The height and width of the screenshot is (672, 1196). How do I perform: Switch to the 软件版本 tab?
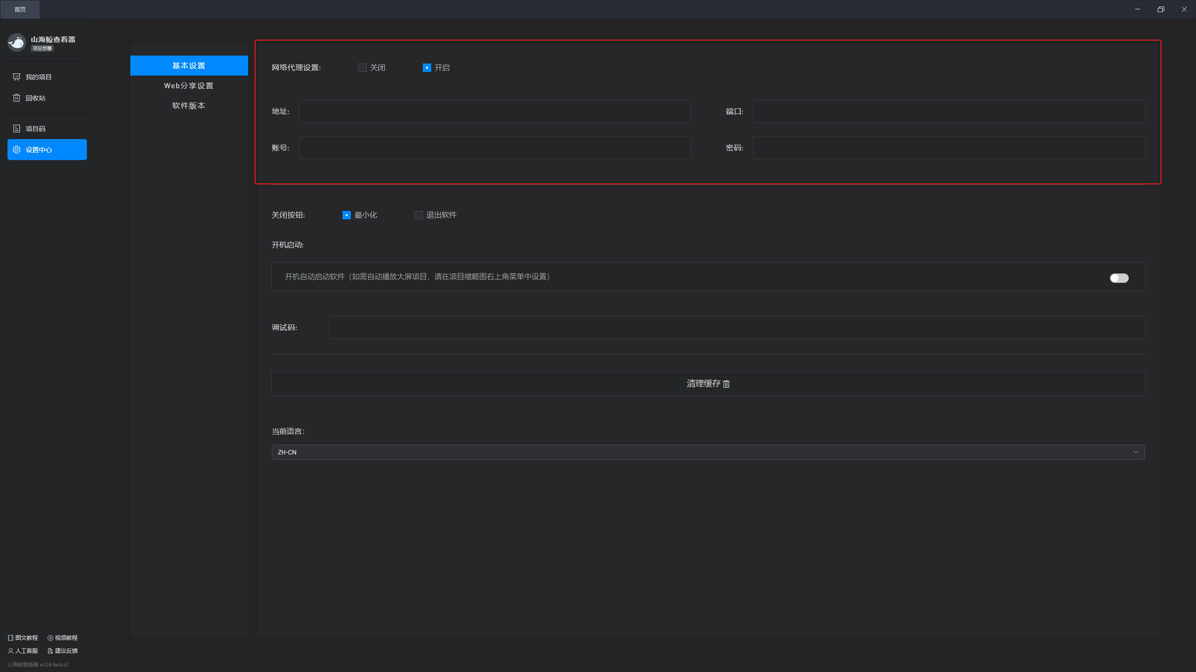tap(189, 106)
